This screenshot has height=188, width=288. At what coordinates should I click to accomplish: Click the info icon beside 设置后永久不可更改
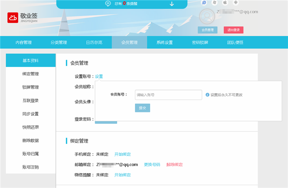click(x=207, y=95)
